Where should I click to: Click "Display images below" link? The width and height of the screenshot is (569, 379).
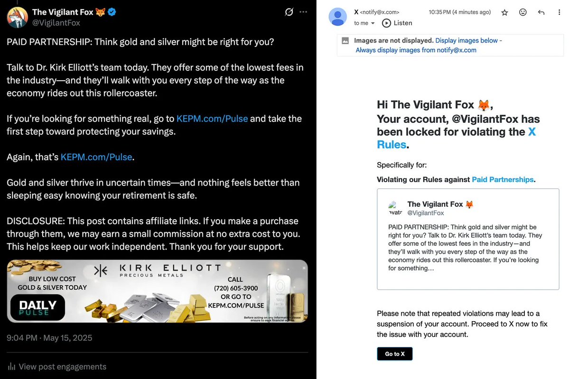pos(466,41)
